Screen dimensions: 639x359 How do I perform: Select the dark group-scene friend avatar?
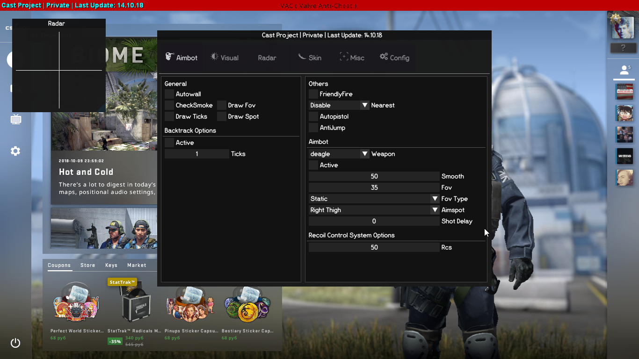click(x=624, y=135)
